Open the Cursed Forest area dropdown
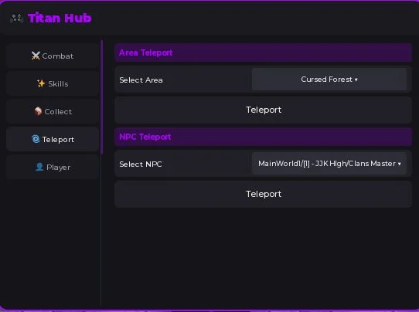This screenshot has height=312, width=419. coord(329,80)
